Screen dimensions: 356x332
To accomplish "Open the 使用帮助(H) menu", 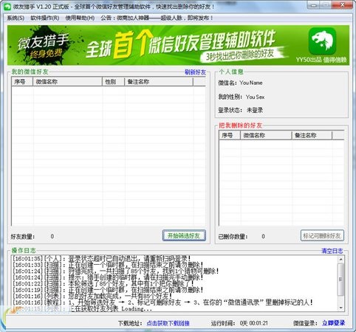I will point(80,18).
